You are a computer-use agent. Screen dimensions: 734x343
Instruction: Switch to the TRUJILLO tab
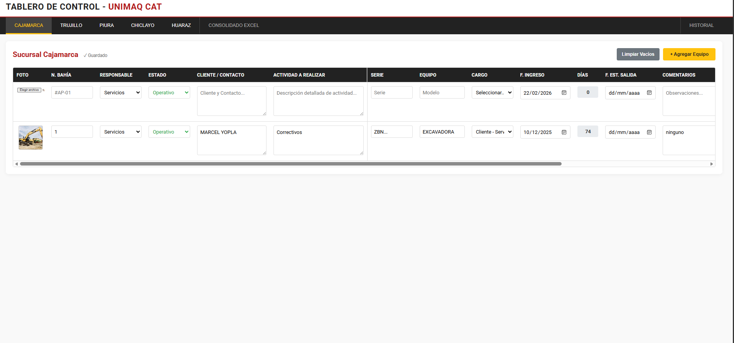point(71,25)
